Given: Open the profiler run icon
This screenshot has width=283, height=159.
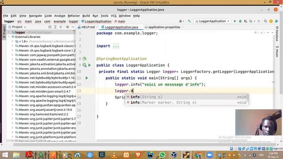Looking at the screenshot, I should [x=251, y=21].
